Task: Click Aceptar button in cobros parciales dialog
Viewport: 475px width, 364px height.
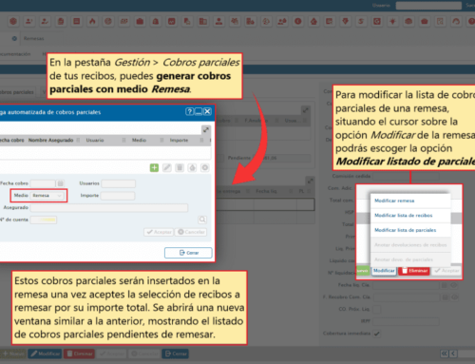Action: [x=159, y=232]
